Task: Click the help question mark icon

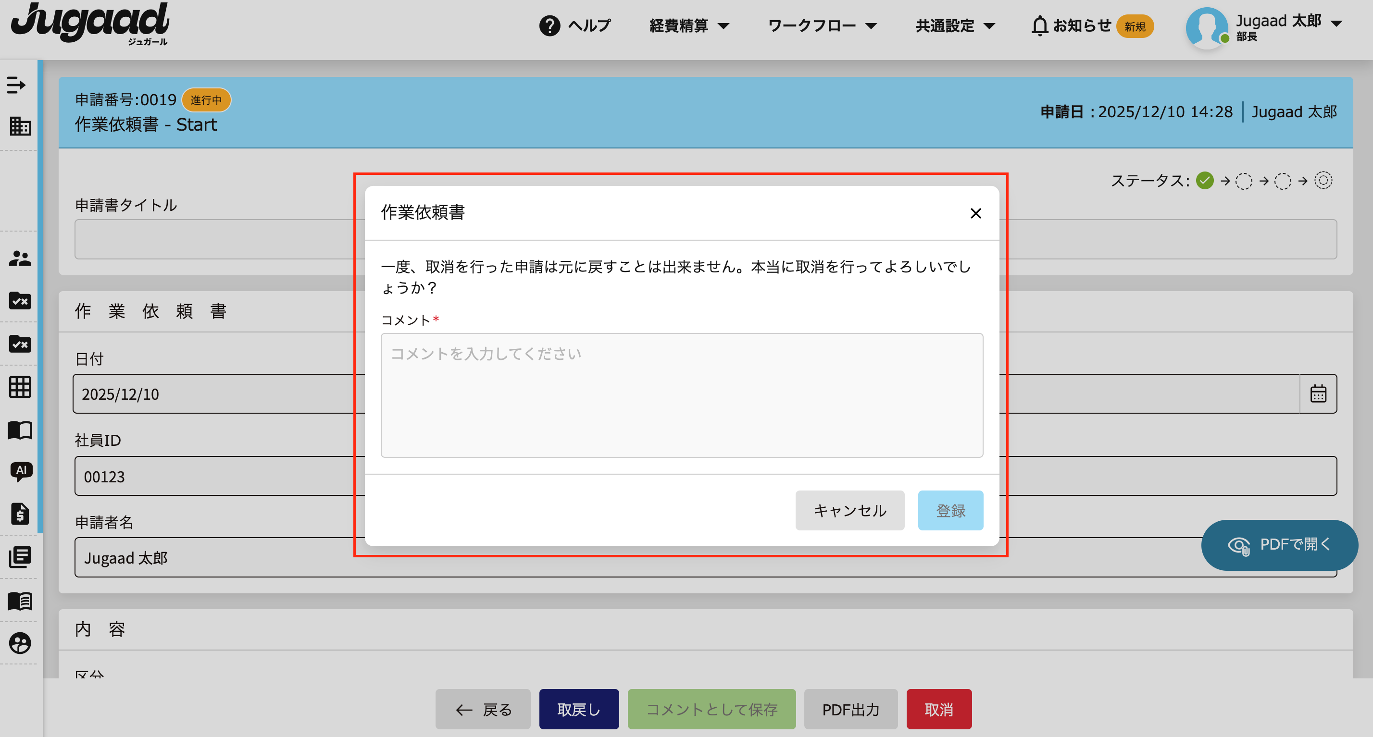Action: [x=549, y=25]
